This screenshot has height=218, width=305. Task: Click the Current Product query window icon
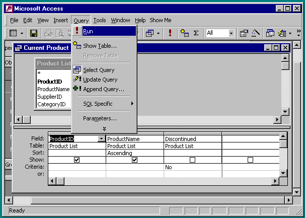(x=18, y=48)
